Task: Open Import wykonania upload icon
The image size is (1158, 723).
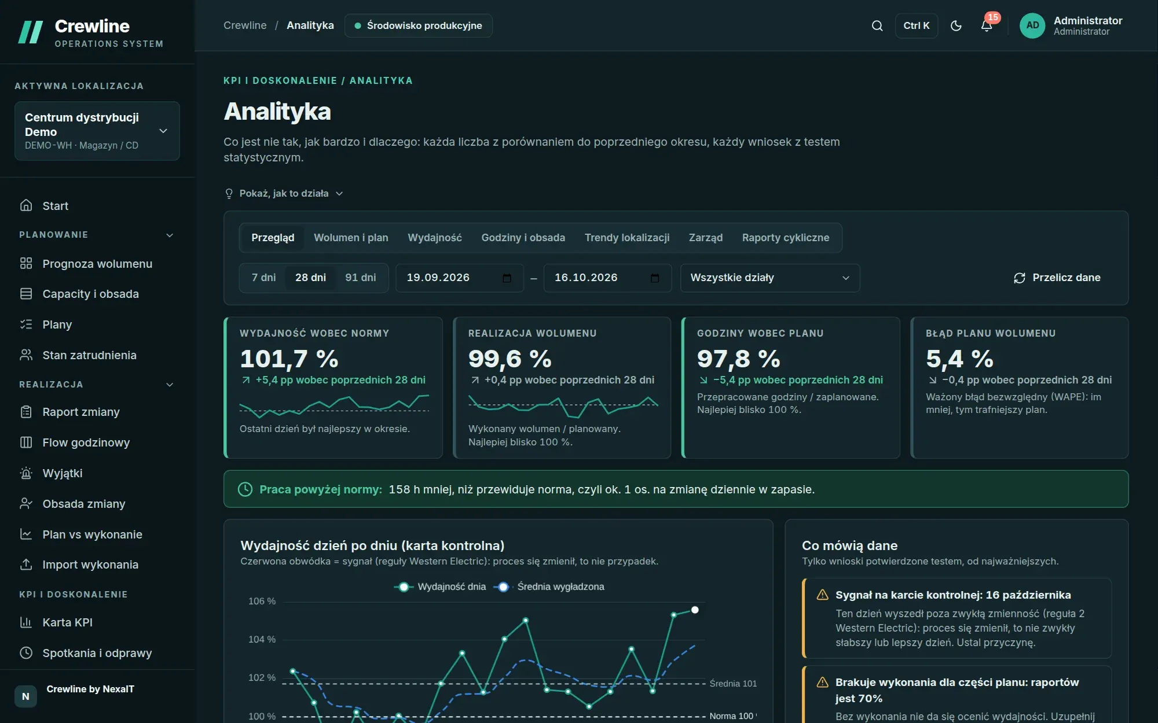Action: pyautogui.click(x=26, y=565)
